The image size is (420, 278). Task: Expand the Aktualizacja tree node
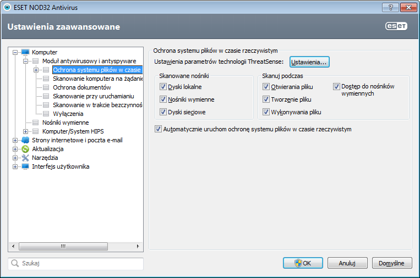15,149
